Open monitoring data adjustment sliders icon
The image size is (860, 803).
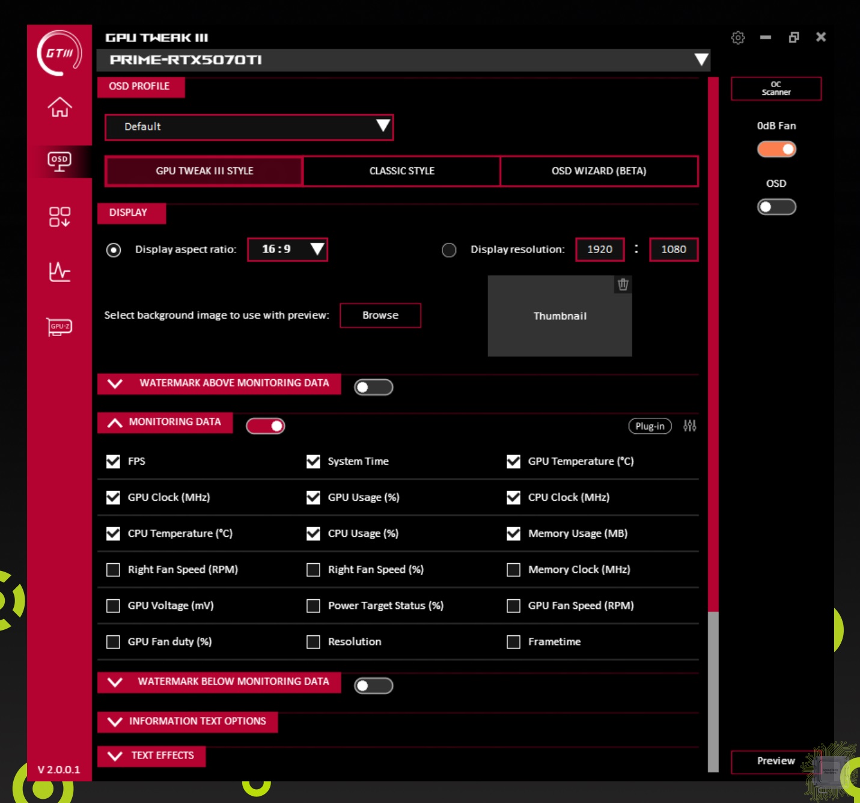[x=690, y=426]
